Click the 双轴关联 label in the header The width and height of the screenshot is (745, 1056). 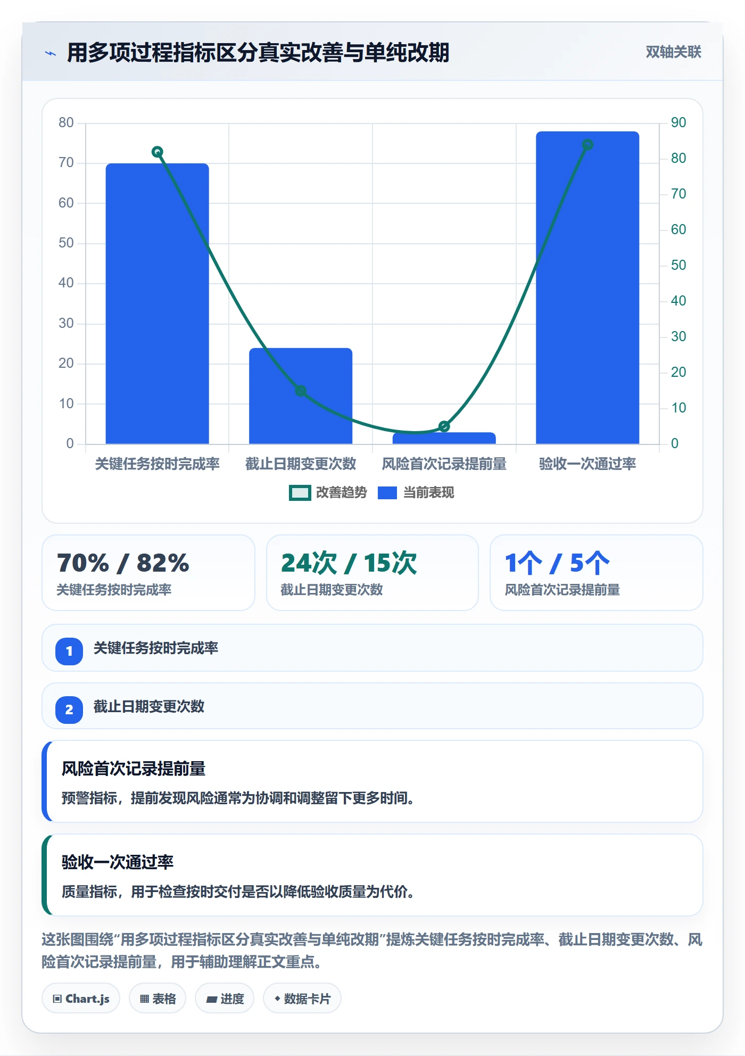click(673, 52)
